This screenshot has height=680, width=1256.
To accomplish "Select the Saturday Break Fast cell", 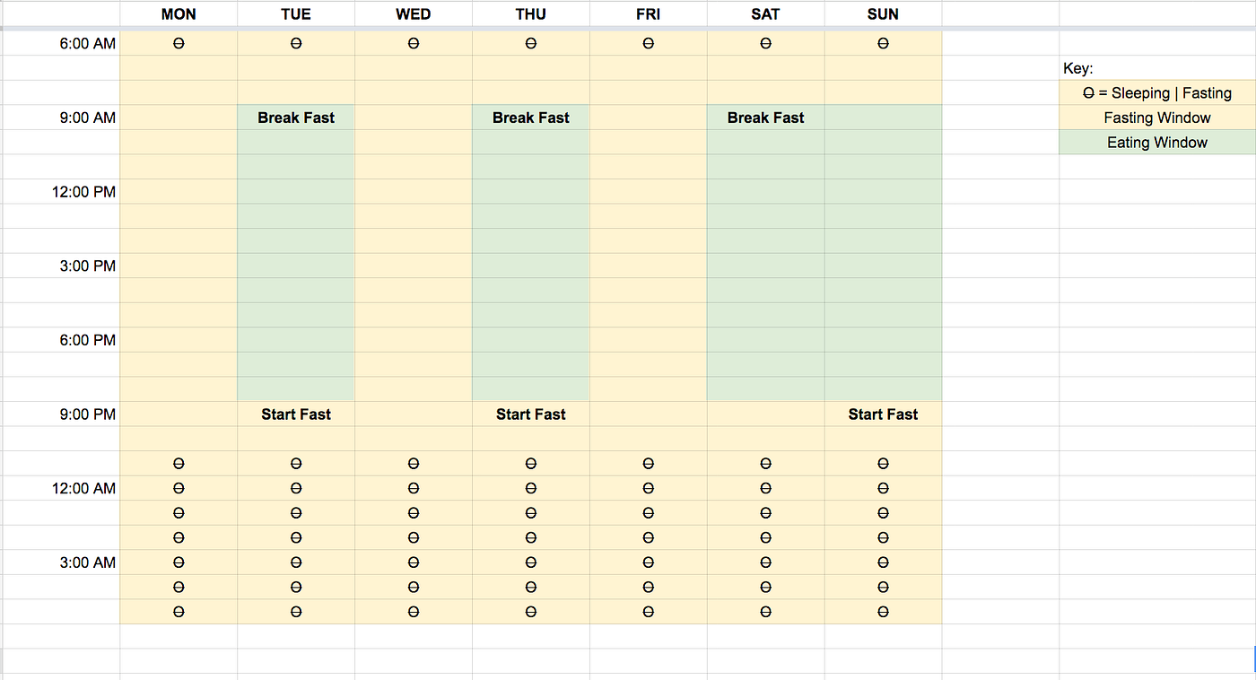I will click(x=765, y=118).
